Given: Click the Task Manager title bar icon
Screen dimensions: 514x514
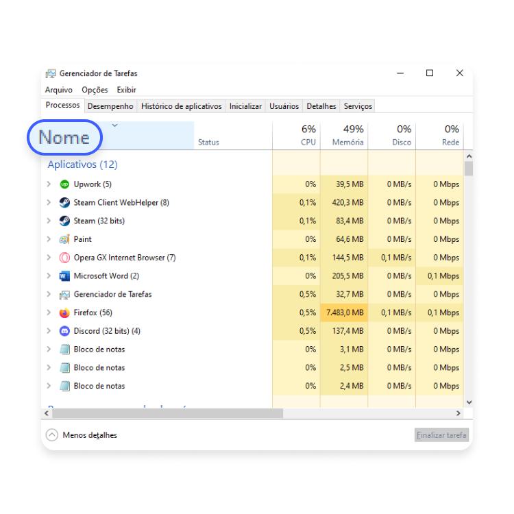Looking at the screenshot, I should click(x=51, y=73).
